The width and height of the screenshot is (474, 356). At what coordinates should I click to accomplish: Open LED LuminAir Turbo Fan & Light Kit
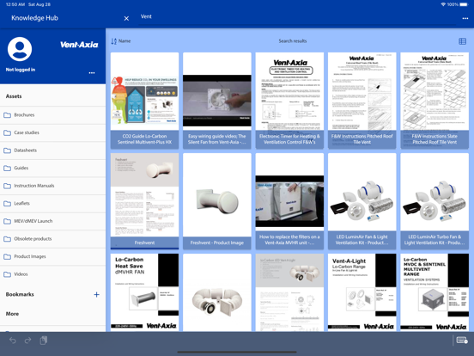434,201
